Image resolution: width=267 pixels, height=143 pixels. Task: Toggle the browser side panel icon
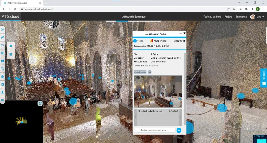click(252, 9)
